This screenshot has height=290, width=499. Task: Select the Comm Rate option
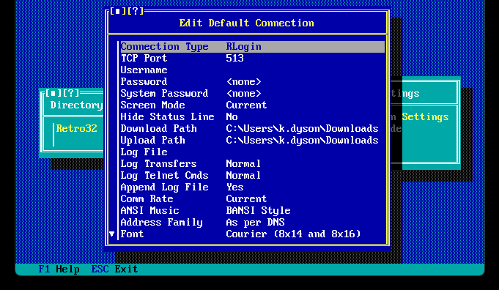[253, 198]
